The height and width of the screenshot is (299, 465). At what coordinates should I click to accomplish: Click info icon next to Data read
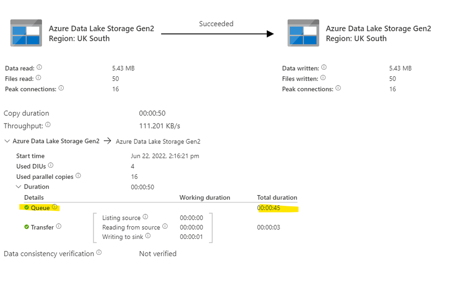[39, 68]
